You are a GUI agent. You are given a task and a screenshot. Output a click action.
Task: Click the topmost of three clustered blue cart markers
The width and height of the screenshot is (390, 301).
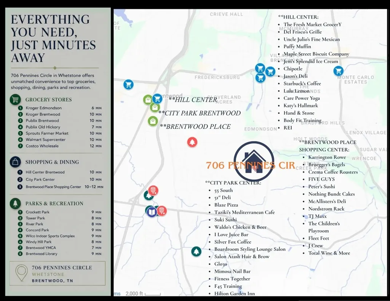260,68
